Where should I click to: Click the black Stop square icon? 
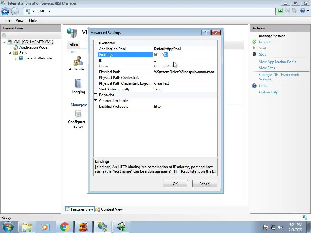(x=254, y=54)
